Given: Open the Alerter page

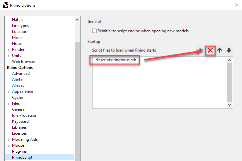Looking at the screenshot, I should coord(18,80).
